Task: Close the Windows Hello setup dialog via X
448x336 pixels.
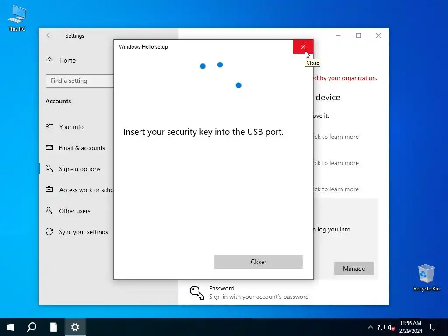Action: [x=303, y=47]
